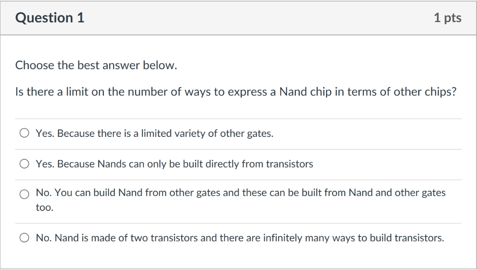Click the question about Nand chip expression limits
The height and width of the screenshot is (270, 477).
click(236, 92)
